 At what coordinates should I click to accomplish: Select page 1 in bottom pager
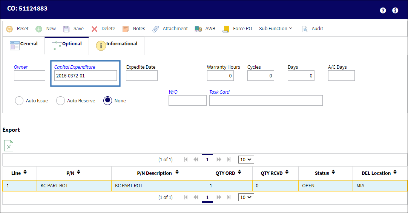207,198
